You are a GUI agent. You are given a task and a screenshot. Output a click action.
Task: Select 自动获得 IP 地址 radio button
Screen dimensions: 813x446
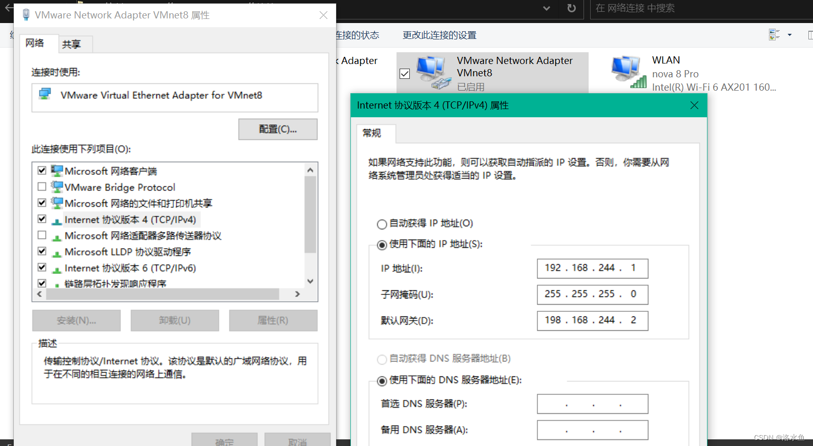click(382, 224)
